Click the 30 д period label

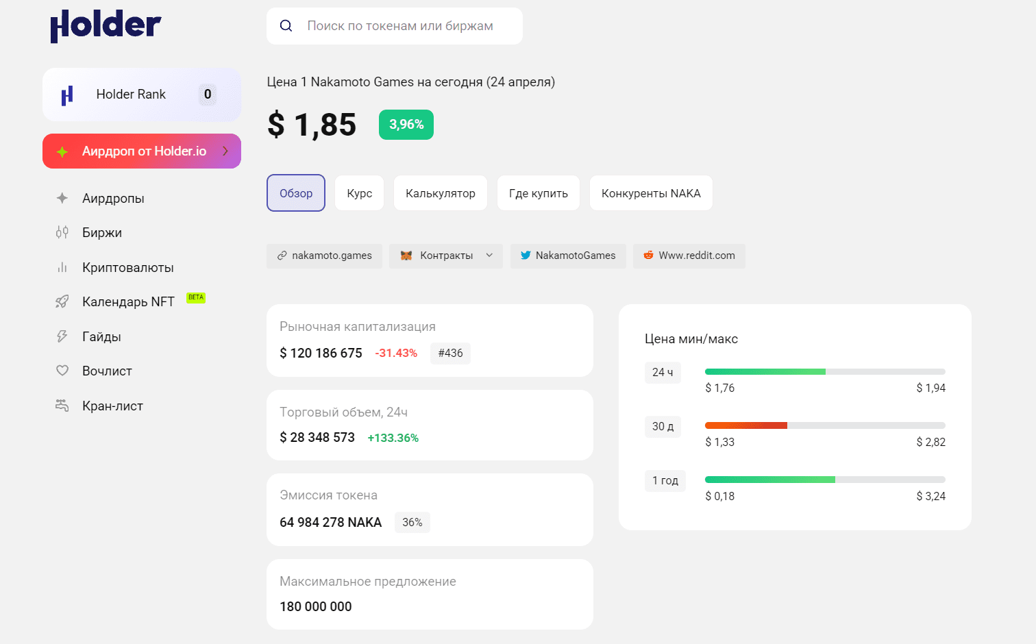coord(663,426)
